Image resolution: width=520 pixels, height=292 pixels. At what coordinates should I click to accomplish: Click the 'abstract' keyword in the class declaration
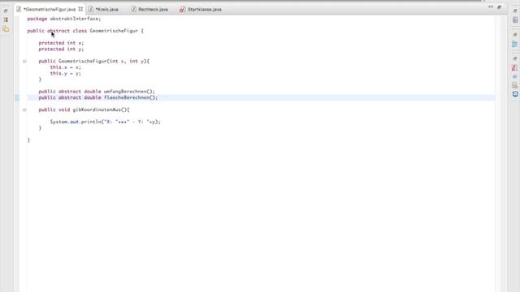point(58,31)
